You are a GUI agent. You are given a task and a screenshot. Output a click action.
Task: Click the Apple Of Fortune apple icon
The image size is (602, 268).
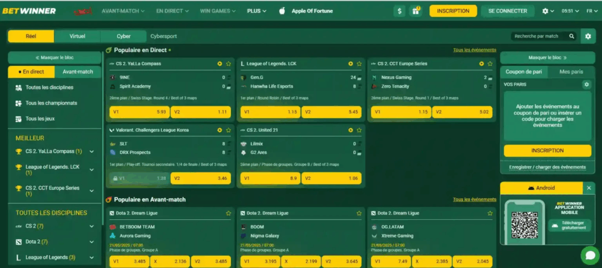click(282, 11)
